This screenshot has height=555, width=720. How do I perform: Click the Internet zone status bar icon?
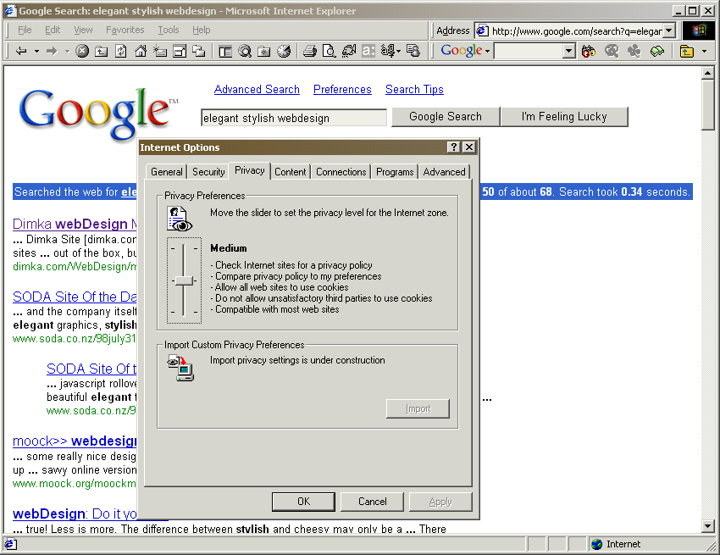click(596, 545)
